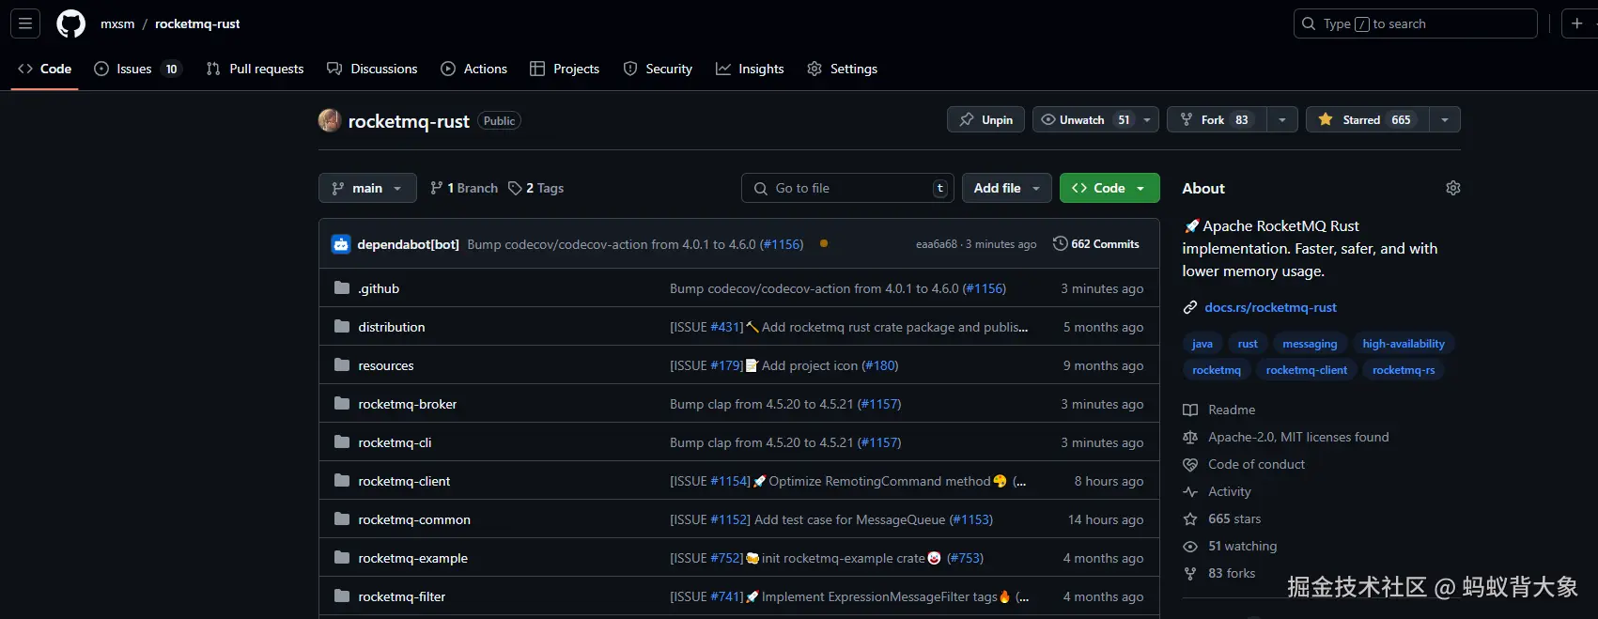Click the rocketmq-rust repository avatar
Screen dimensions: 1598x619
330,120
